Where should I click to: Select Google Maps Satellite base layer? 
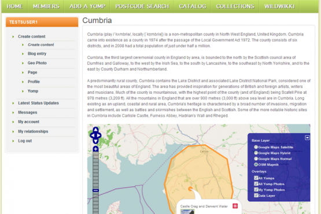(256, 147)
